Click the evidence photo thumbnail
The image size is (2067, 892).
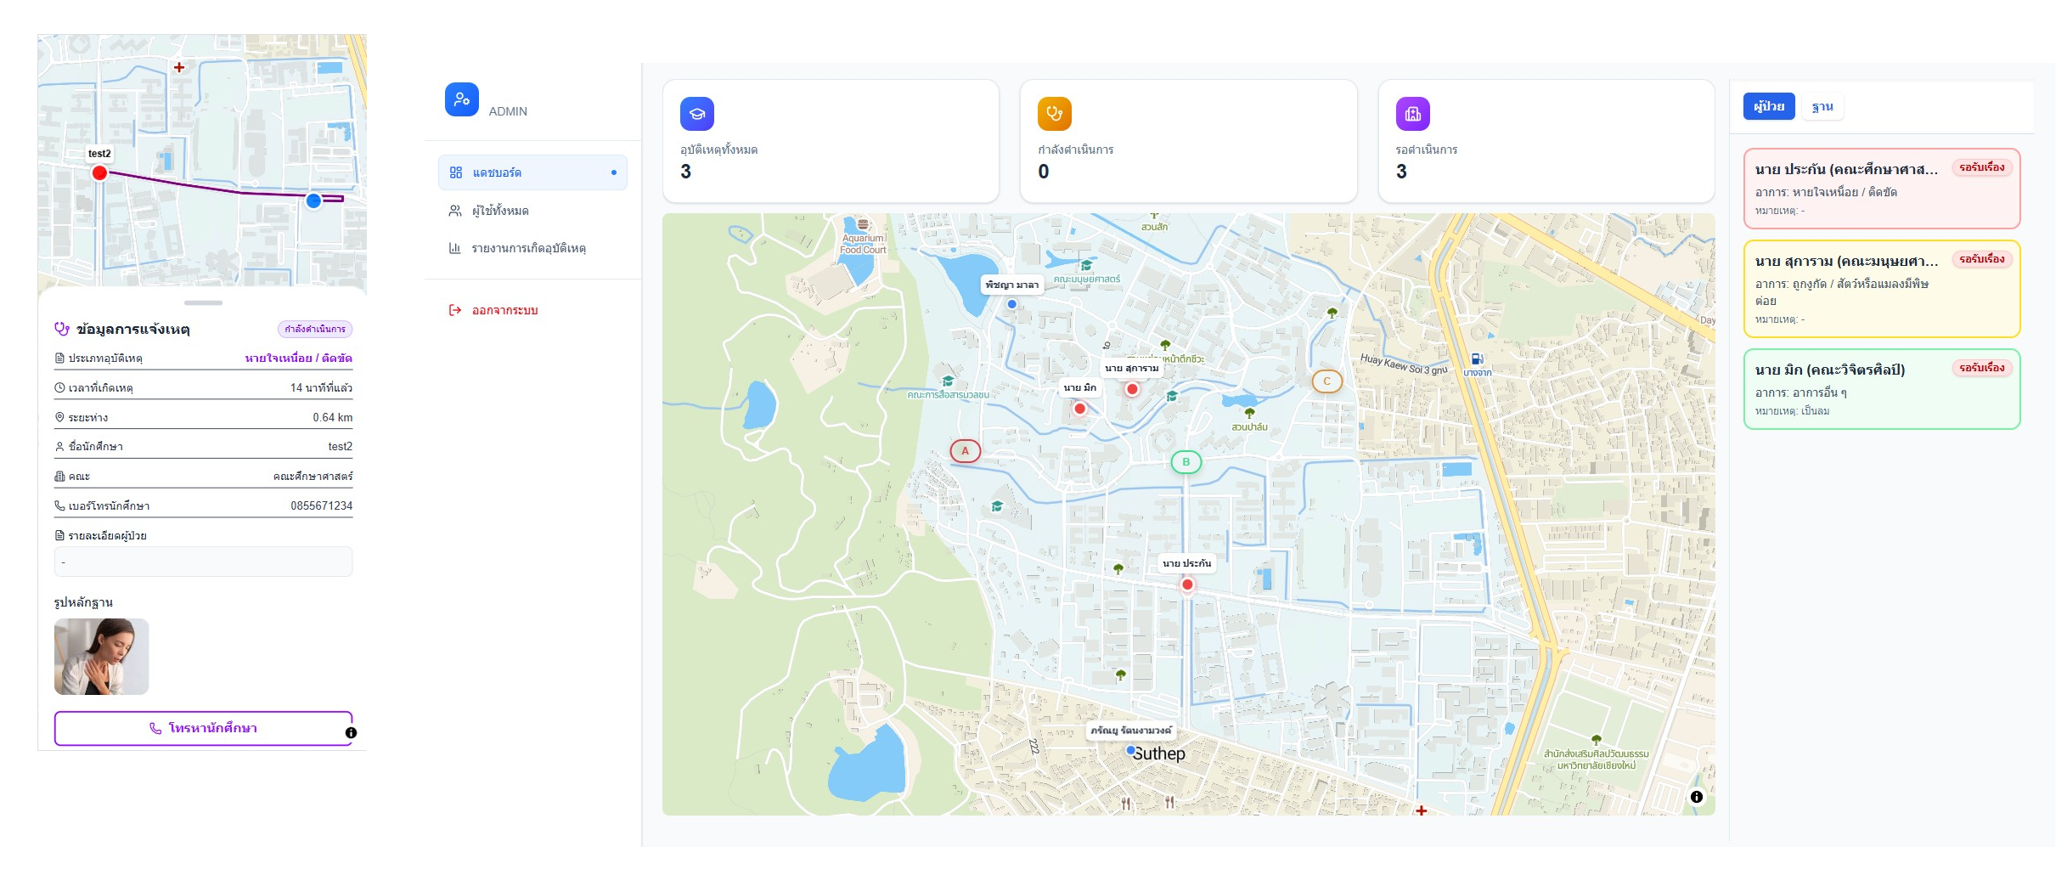(x=102, y=657)
